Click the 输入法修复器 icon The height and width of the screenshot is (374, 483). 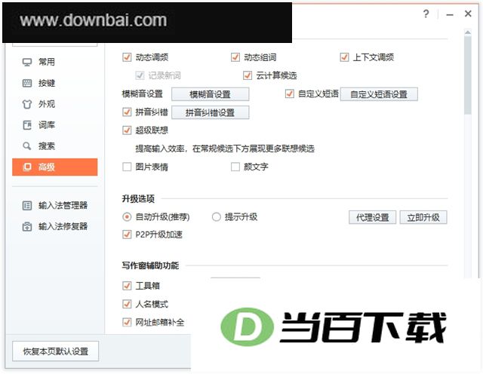pos(27,226)
